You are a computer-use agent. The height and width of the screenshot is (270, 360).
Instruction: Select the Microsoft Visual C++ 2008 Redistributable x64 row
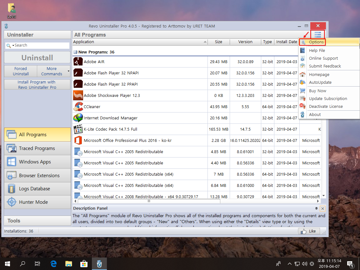click(x=197, y=196)
